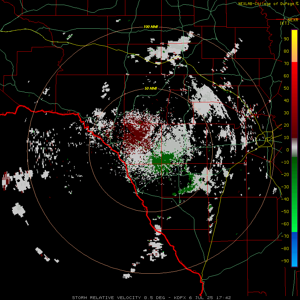The width and height of the screenshot is (300, 300).
Task: Click the -40 value on velocity scale
Action: click(285, 199)
